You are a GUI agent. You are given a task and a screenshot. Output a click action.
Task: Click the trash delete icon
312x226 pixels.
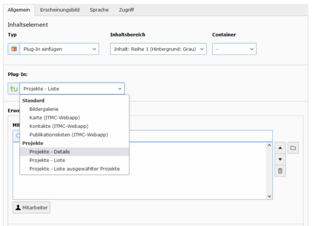[280, 171]
